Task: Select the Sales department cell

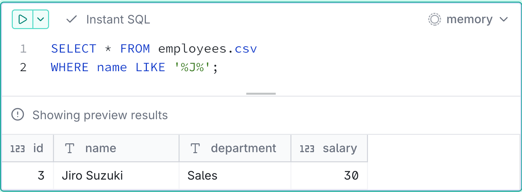Action: tap(202, 176)
